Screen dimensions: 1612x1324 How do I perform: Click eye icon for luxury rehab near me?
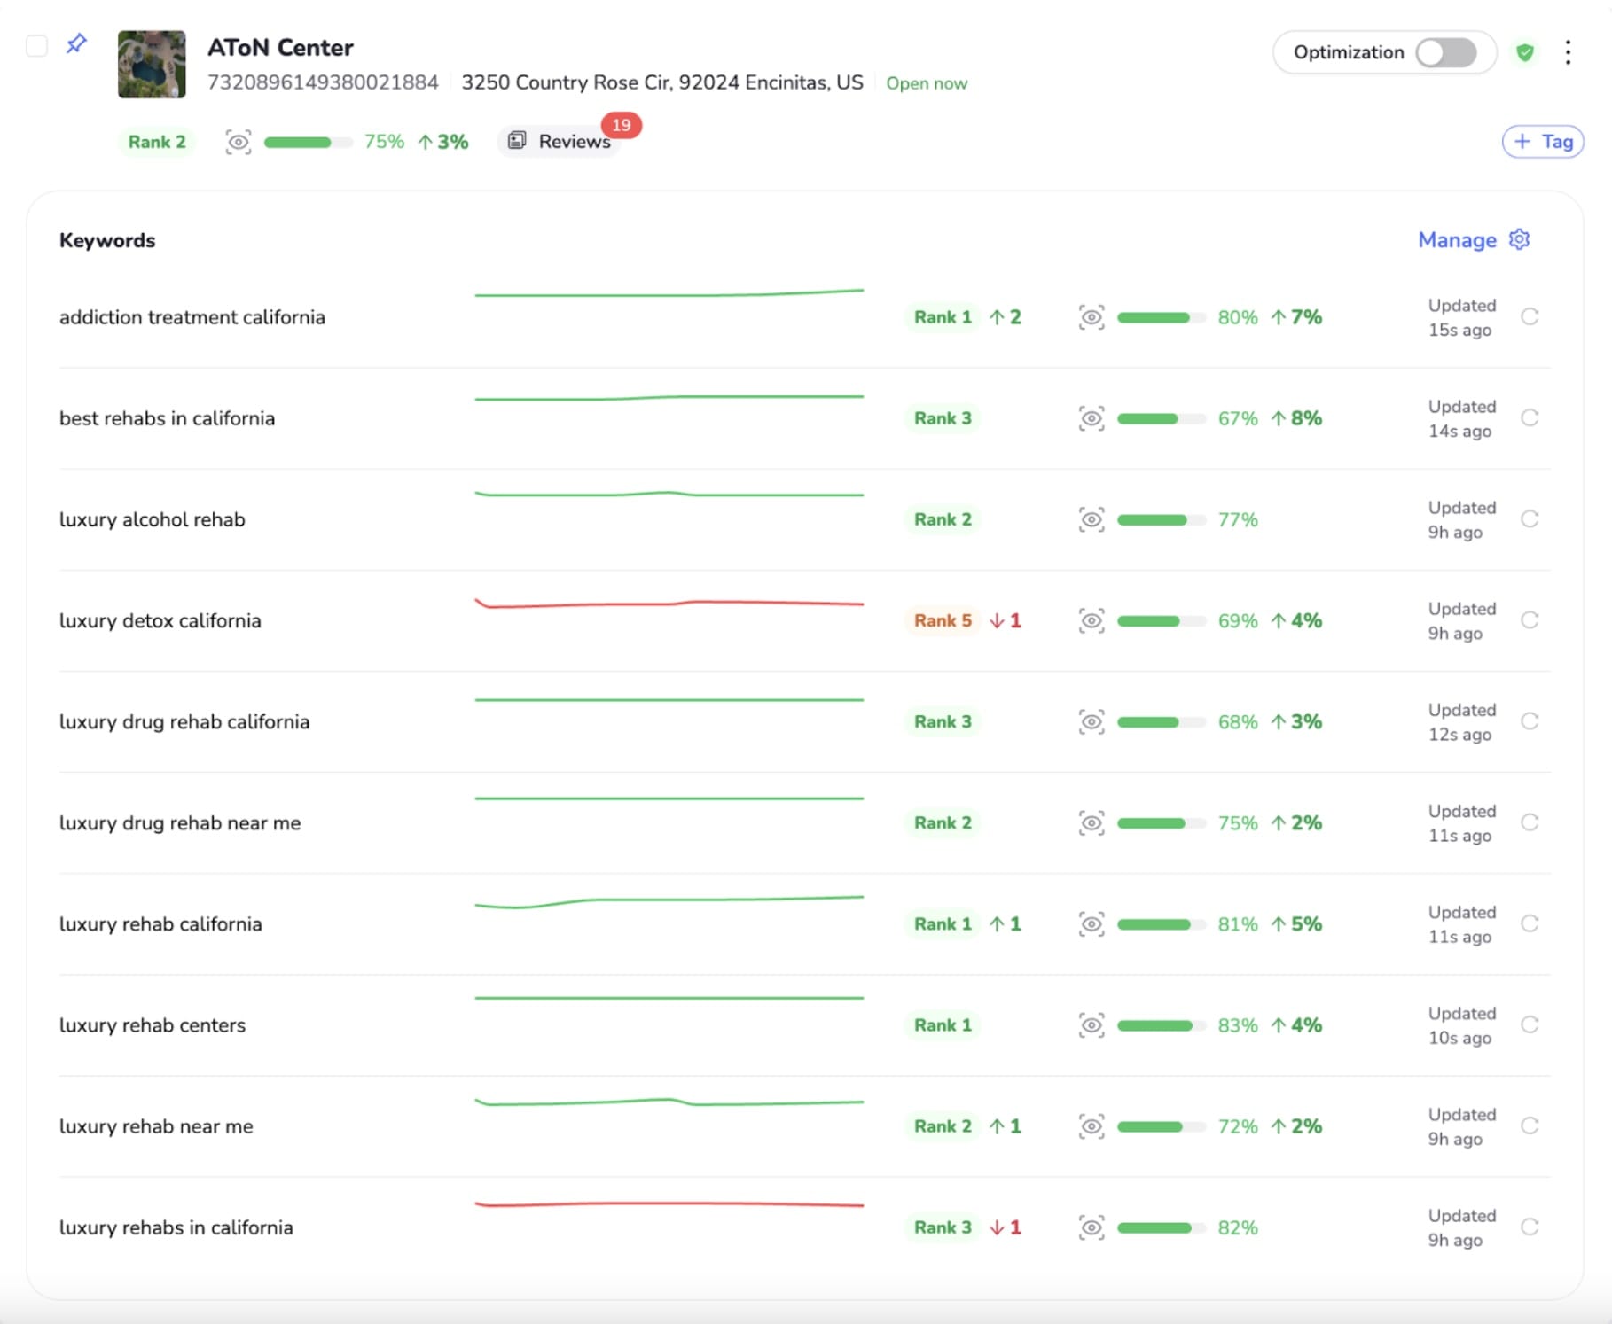(1092, 1125)
